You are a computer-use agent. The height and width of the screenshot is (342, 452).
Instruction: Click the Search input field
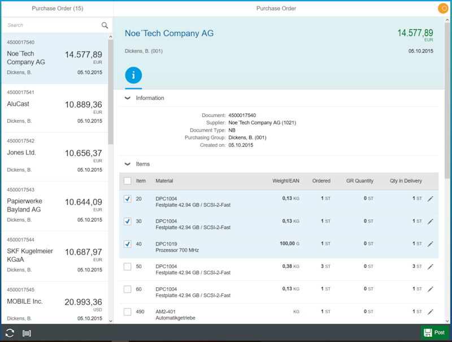(51, 25)
